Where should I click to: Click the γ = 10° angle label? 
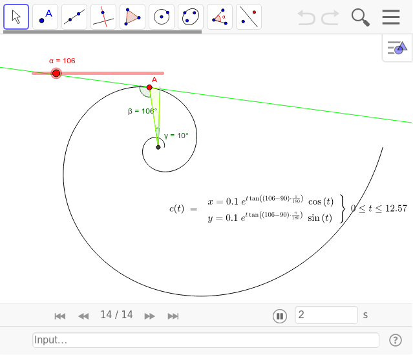tap(176, 136)
